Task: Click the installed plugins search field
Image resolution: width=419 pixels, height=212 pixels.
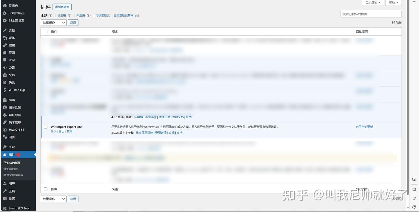Action: 371,14
